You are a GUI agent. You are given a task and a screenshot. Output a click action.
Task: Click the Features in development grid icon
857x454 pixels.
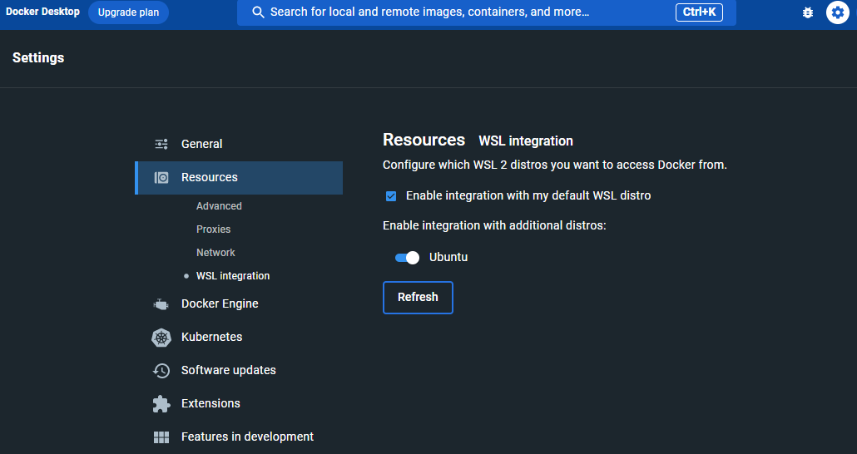(161, 437)
